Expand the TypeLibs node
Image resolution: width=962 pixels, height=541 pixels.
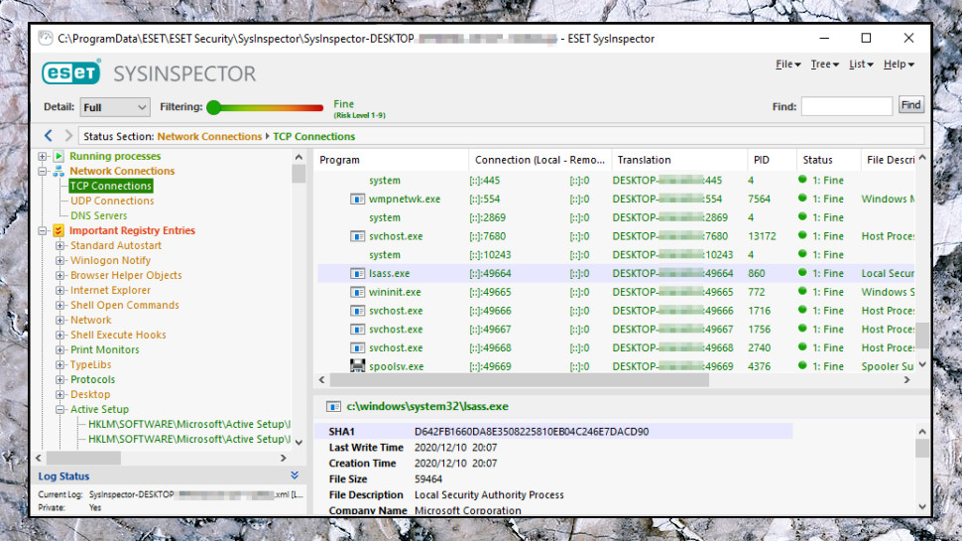pyautogui.click(x=60, y=364)
